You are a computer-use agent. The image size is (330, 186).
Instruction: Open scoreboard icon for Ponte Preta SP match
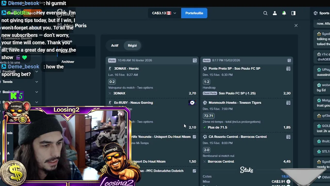(x=288, y=69)
